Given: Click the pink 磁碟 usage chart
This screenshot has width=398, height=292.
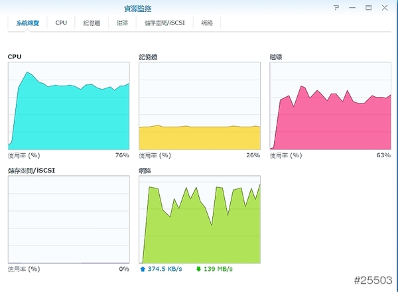Looking at the screenshot, I should 330,106.
